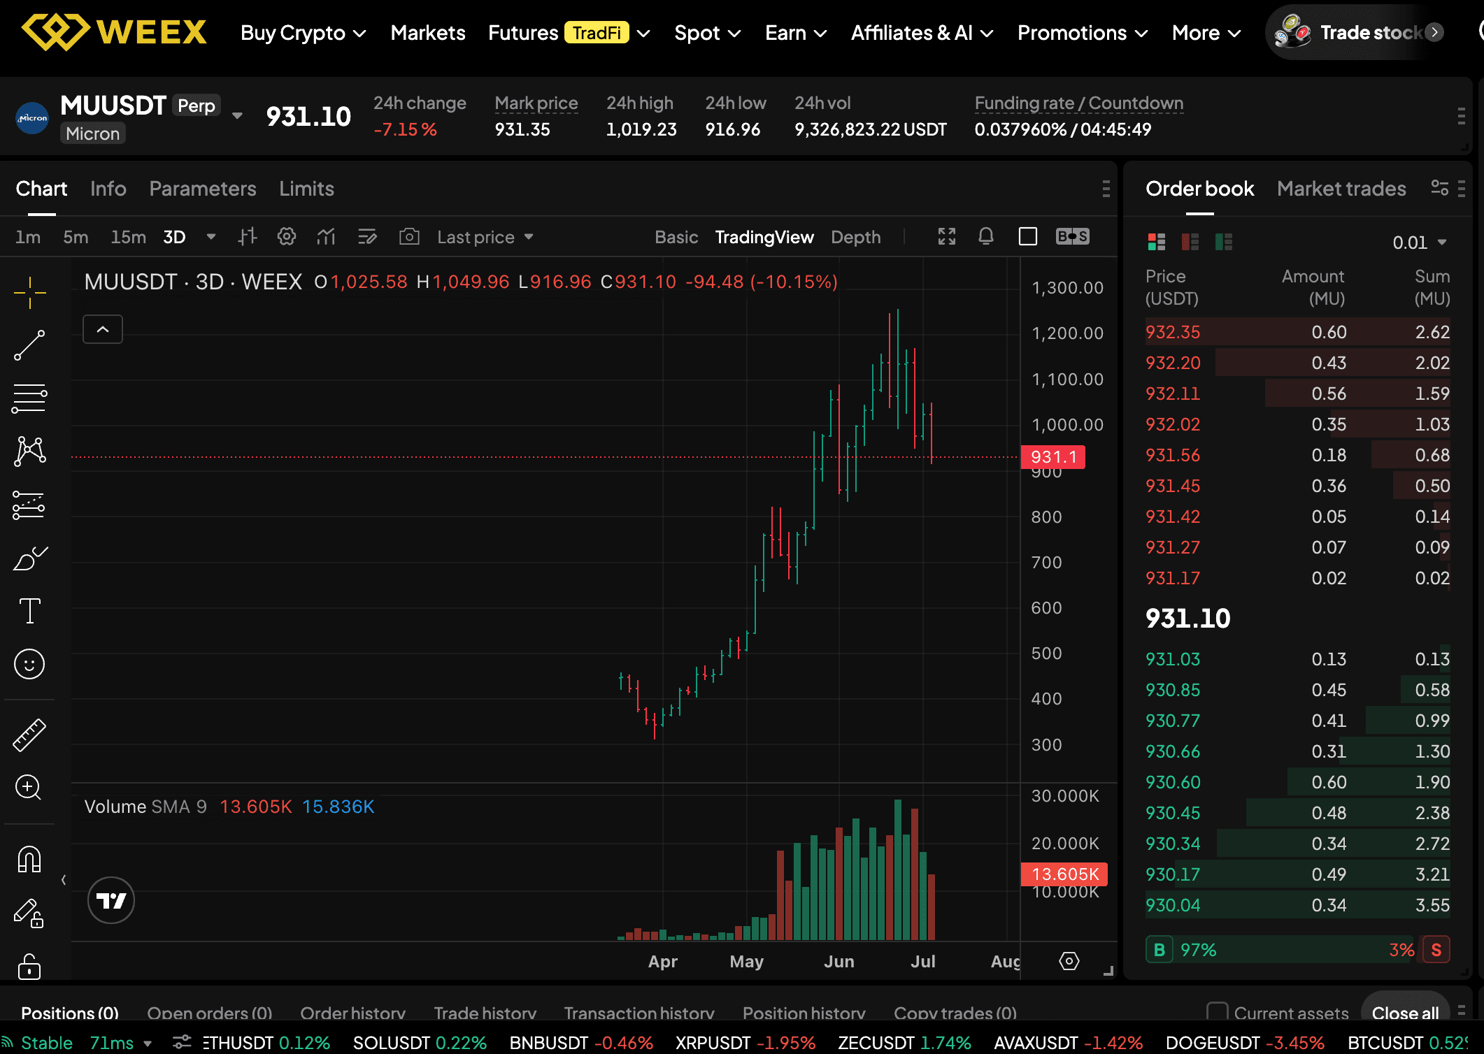The image size is (1484, 1054).
Task: Open the Affiliates & AI menu
Action: pos(922,33)
